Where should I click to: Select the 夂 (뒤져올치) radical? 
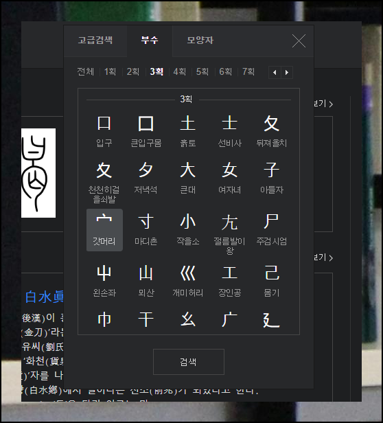pos(271,131)
